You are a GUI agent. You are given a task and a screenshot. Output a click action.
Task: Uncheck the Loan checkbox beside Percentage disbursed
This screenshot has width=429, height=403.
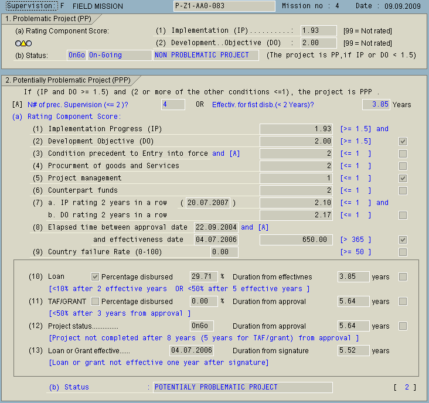pyautogui.click(x=96, y=276)
